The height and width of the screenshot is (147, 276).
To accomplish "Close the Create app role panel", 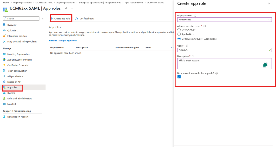I will pyautogui.click(x=269, y=3).
